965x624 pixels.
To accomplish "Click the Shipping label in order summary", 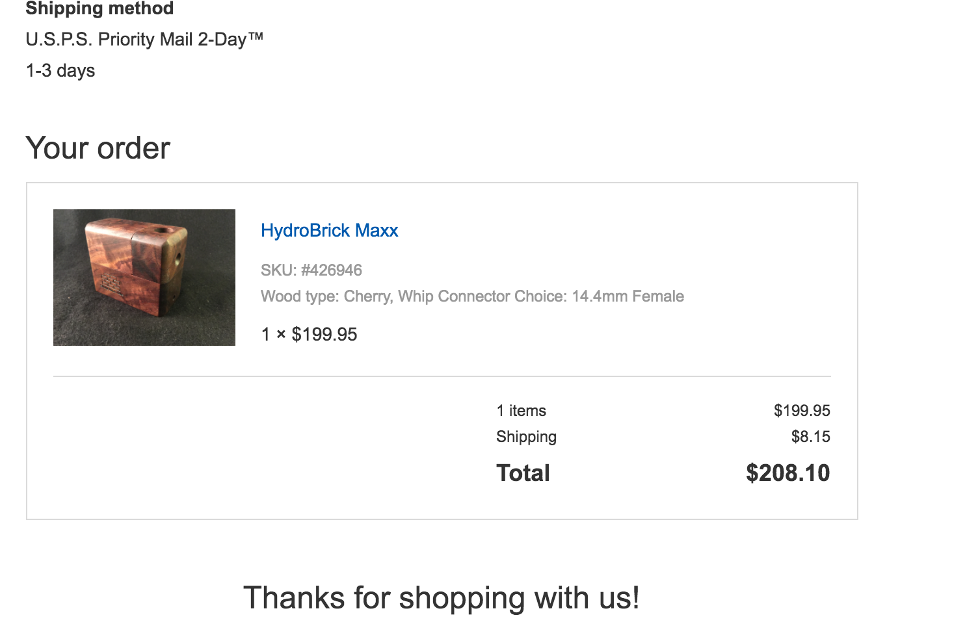I will tap(526, 437).
